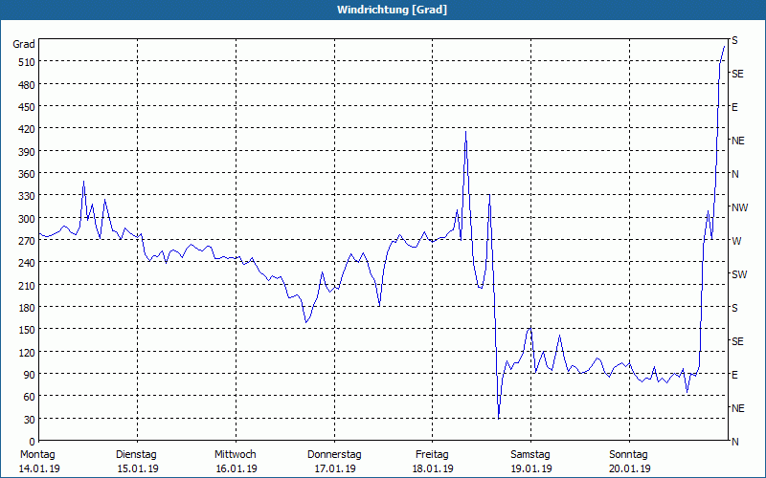Click the S compass label beside 180

(734, 308)
